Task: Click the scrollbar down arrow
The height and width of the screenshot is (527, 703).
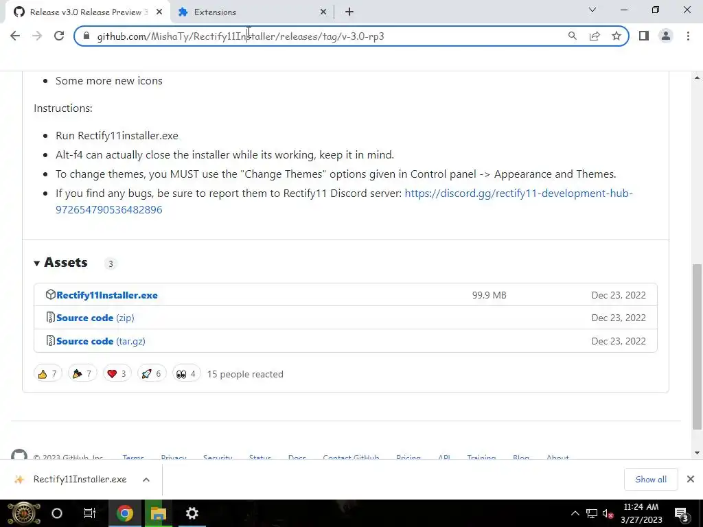Action: point(697,453)
